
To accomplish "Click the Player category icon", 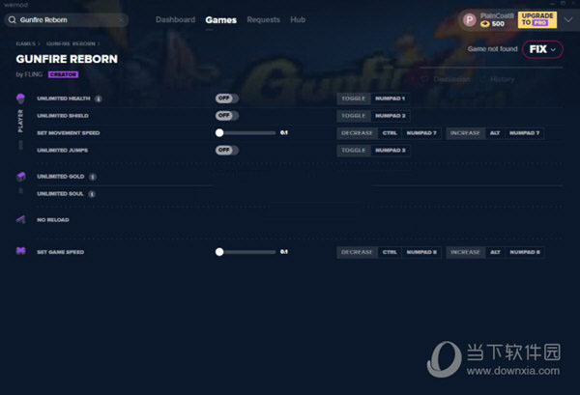I will pos(20,99).
